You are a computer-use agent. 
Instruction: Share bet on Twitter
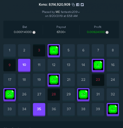pos(82,5)
